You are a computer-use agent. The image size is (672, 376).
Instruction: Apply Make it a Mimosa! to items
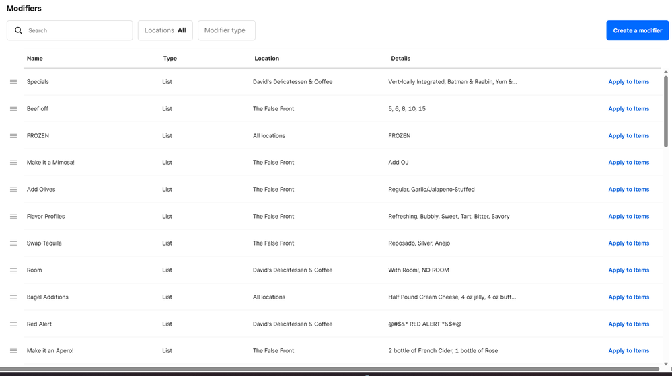629,163
